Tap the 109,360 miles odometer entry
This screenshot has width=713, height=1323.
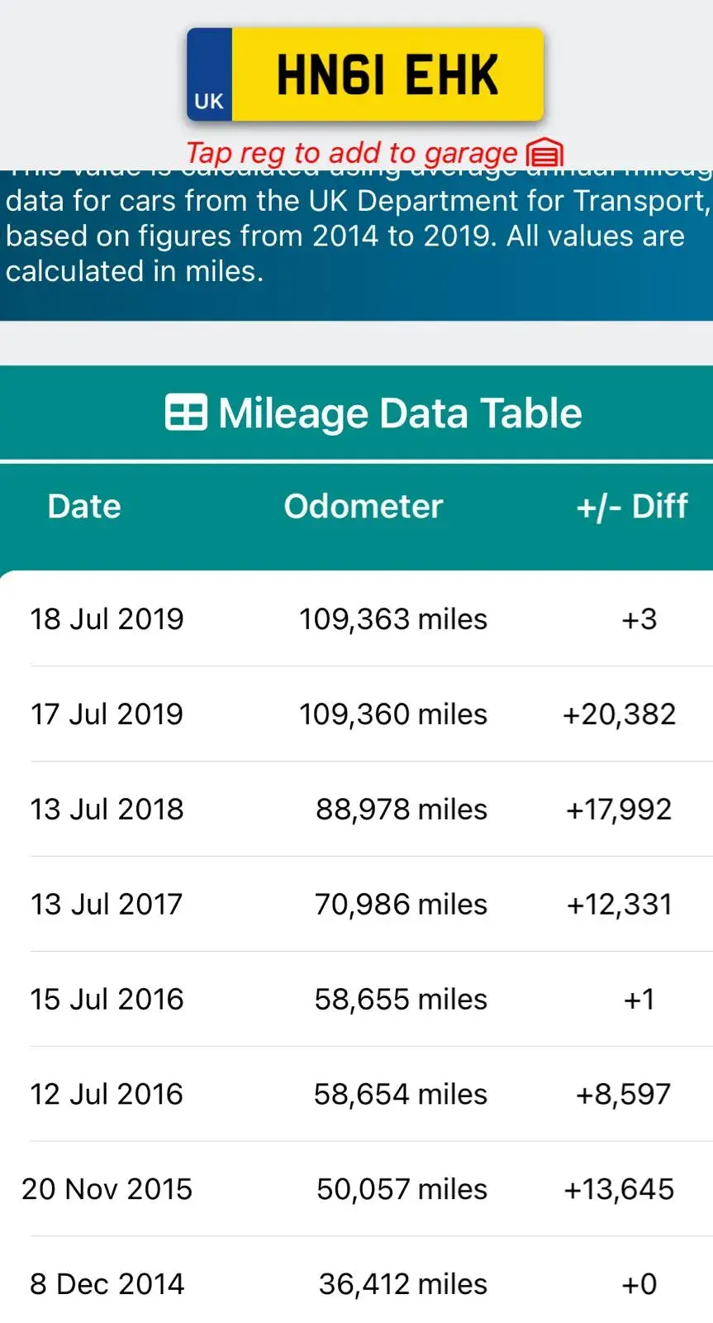[393, 714]
